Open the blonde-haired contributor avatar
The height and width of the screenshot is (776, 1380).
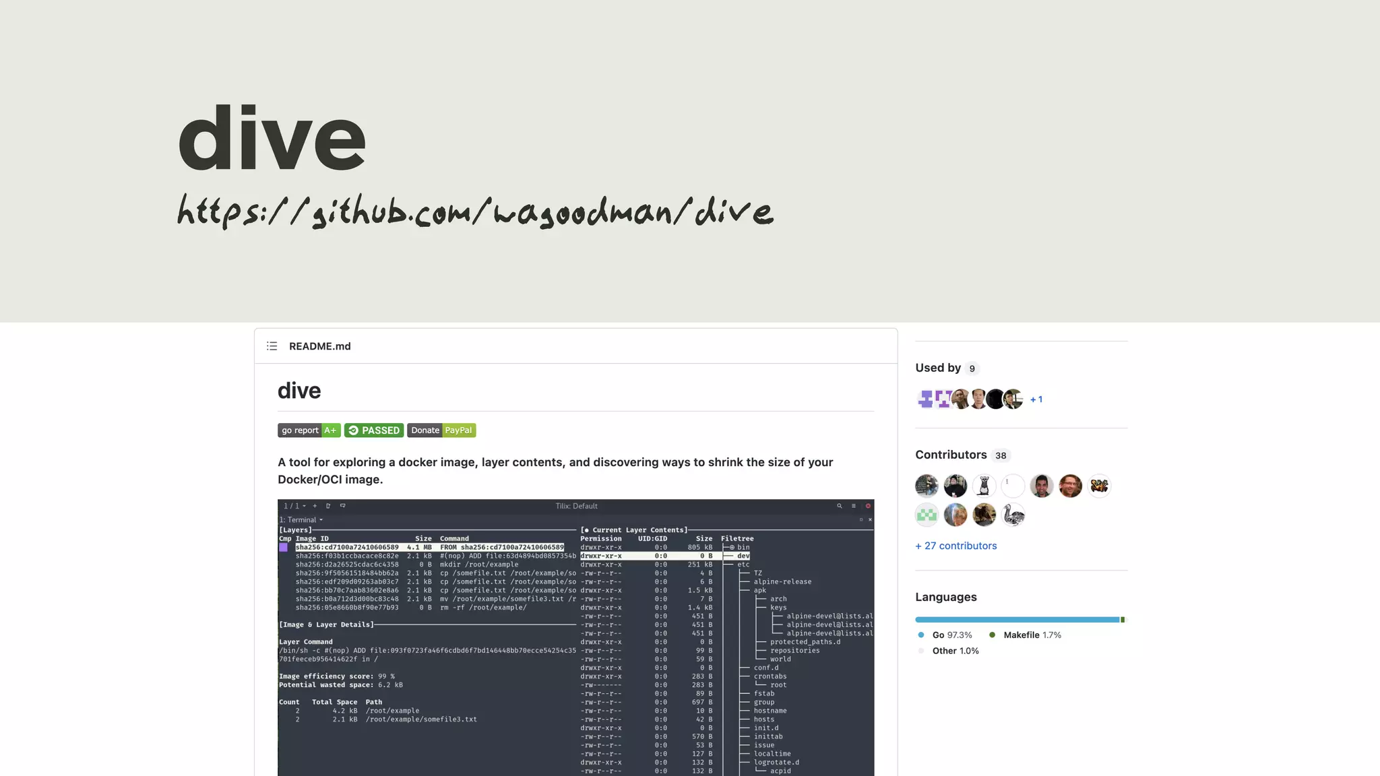tap(955, 515)
